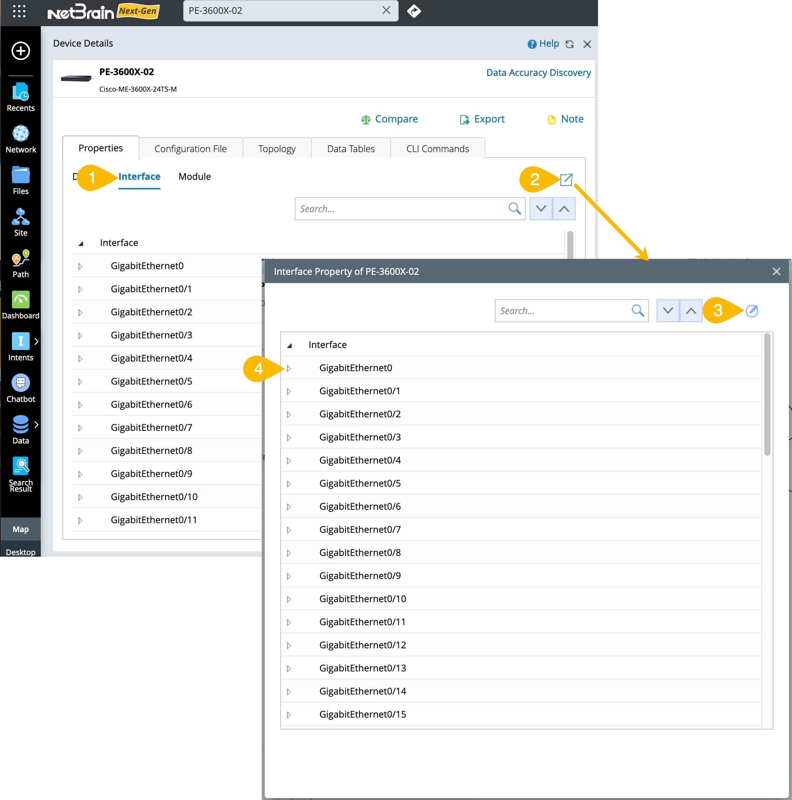Click the edit pencil icon in Interface Property dialog
This screenshot has height=800, width=792.
752,311
